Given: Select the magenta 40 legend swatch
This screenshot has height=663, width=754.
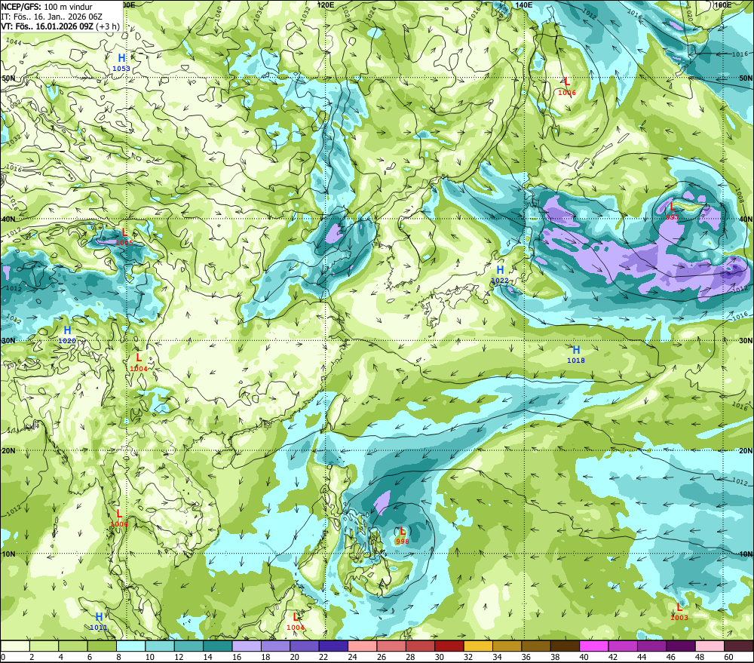Looking at the screenshot, I should coord(594,646).
